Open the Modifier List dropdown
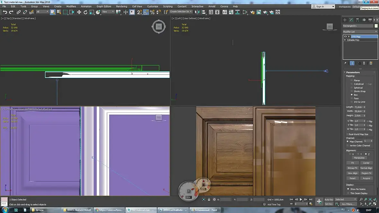The image size is (379, 213). coord(360,32)
